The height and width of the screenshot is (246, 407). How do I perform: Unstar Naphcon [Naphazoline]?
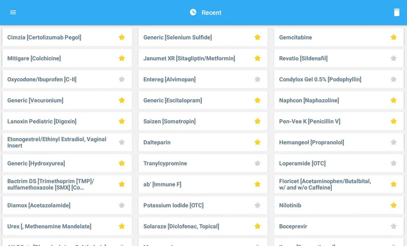pyautogui.click(x=394, y=101)
